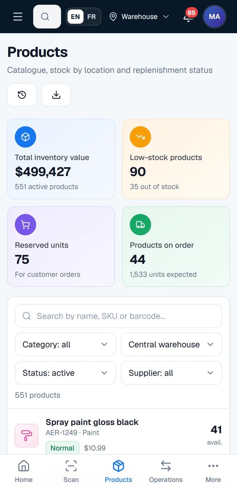Open the hamburger navigation menu
The image size is (237, 489).
18,17
